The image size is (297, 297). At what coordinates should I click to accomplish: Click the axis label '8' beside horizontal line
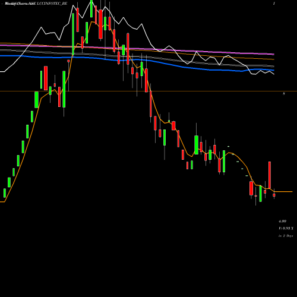284,94
